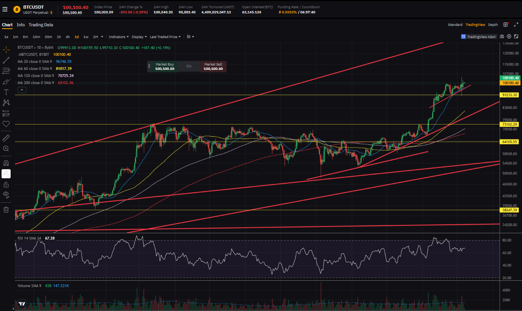Open the candlestick chart type dropdown

point(190,37)
